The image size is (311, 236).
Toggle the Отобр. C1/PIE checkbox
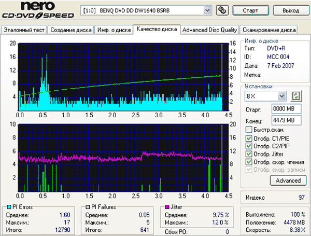(249, 138)
